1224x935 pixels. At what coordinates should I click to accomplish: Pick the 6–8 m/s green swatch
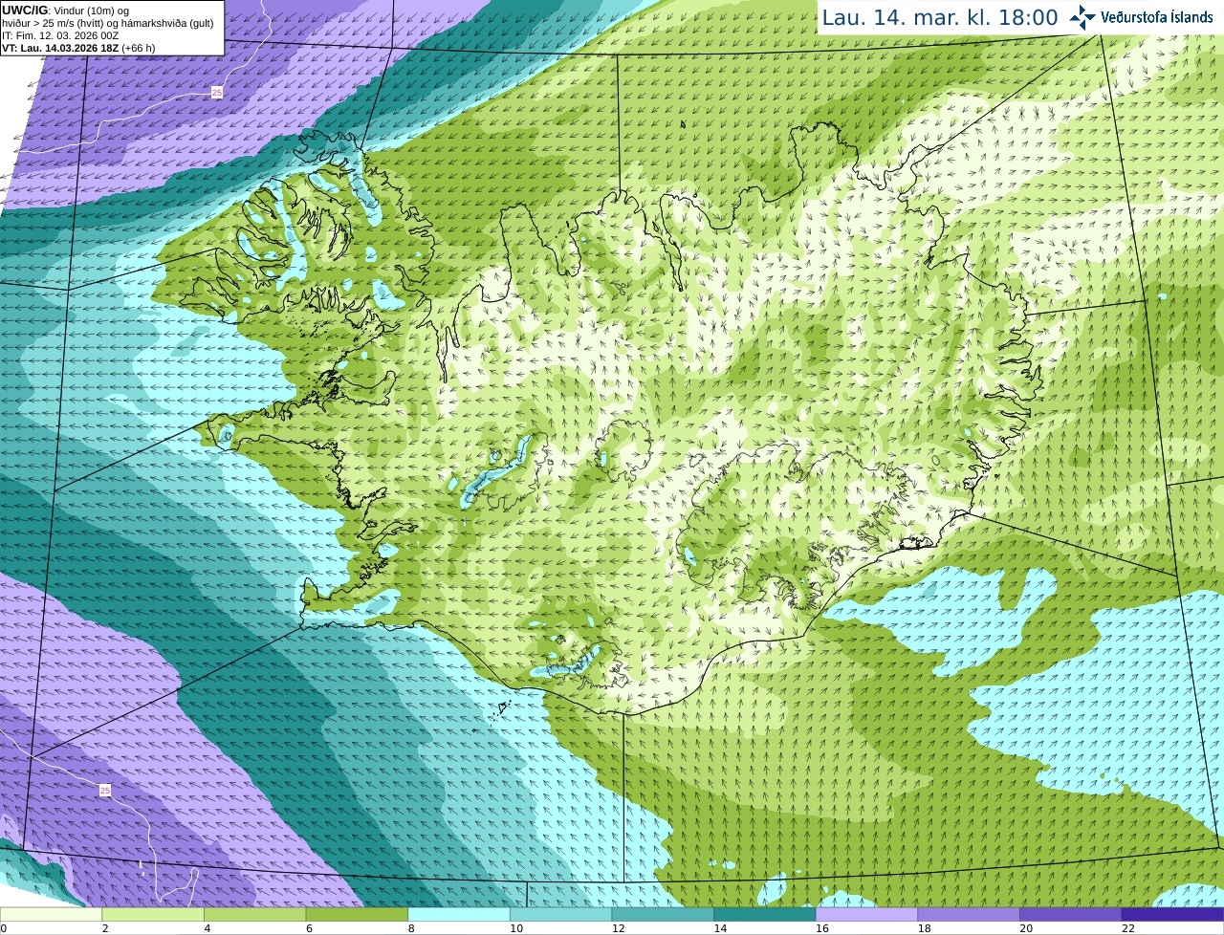click(x=357, y=914)
